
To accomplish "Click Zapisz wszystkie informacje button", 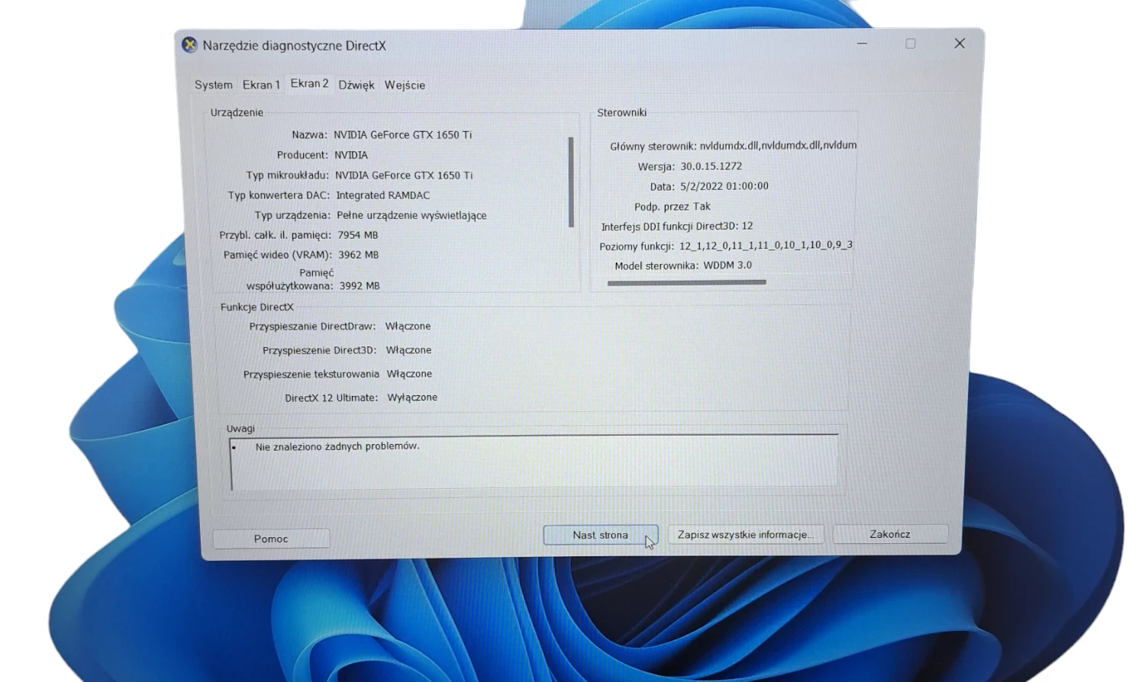I will (x=746, y=534).
